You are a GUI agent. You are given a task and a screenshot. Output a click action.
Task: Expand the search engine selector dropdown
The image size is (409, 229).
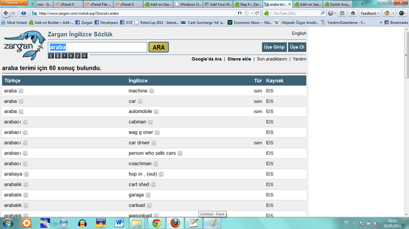point(267,13)
